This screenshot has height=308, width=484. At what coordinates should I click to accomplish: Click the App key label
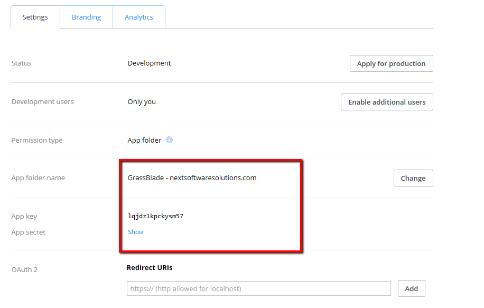(24, 217)
